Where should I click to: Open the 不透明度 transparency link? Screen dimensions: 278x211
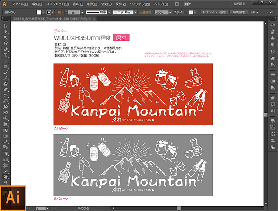146,13
